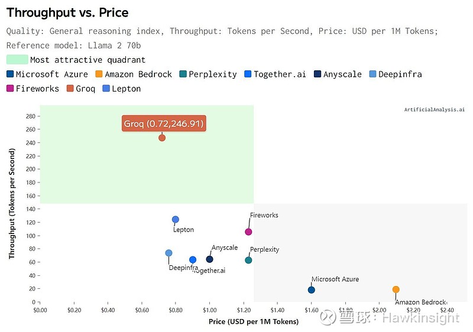
Task: Hide the Perplexity series via legend
Action: click(x=212, y=74)
